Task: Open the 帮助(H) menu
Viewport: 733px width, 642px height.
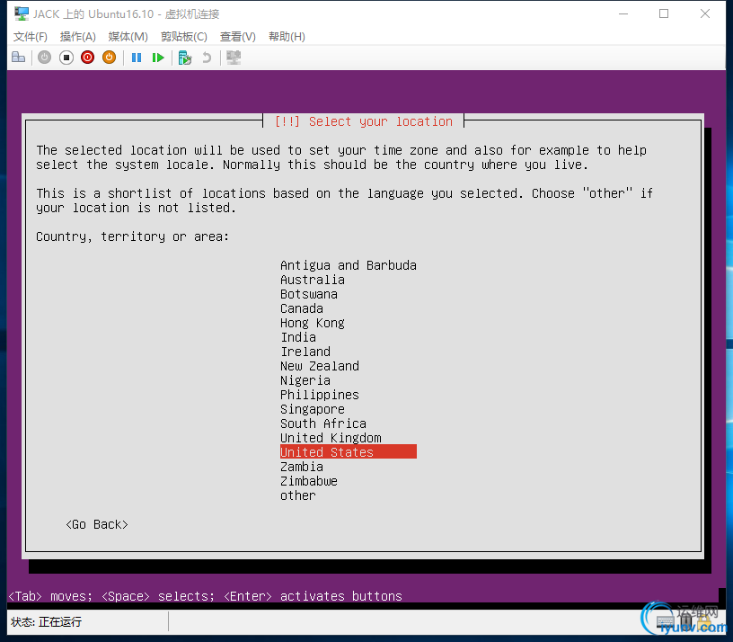Action: [287, 37]
